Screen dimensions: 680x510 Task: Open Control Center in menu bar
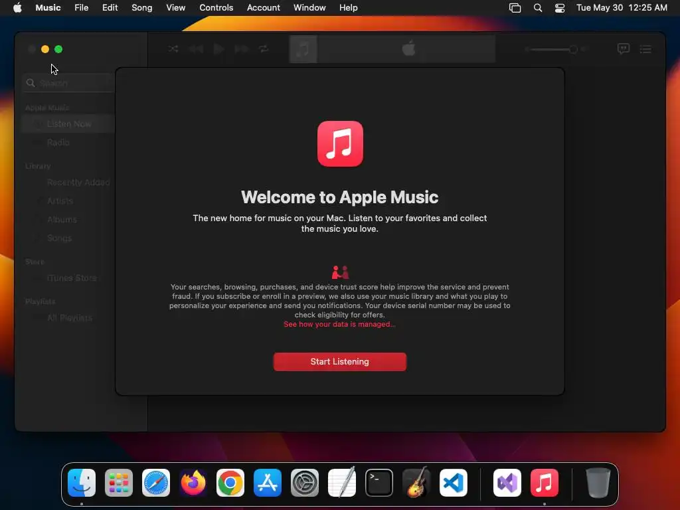point(560,8)
